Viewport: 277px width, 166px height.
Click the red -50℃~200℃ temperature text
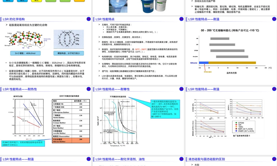(141, 50)
